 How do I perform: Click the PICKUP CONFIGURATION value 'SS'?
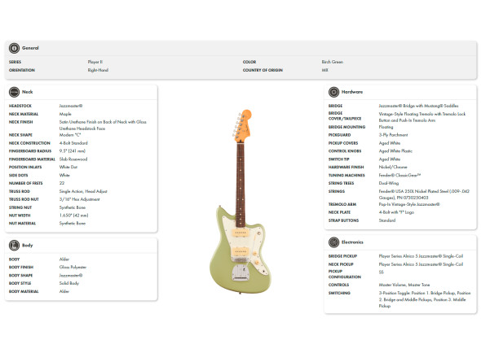(381, 272)
